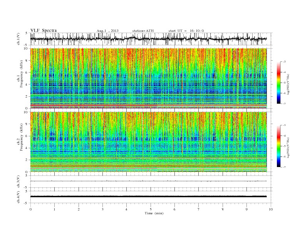Click the "-5" label on ch.2 colorbar
305x235 pixels.
click(x=284, y=146)
